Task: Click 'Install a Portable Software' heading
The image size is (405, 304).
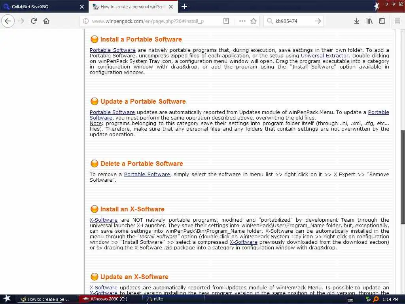Action: click(x=141, y=39)
